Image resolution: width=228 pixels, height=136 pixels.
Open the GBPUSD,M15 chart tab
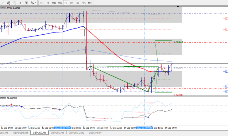21,133
